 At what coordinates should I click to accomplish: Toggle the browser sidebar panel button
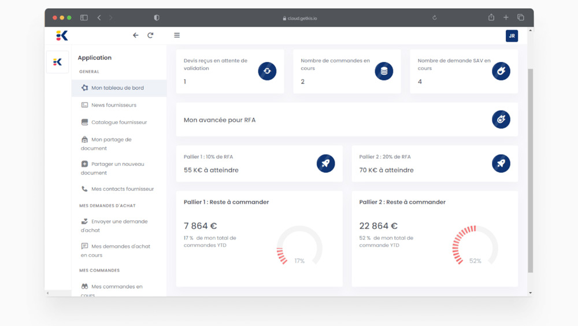tap(84, 18)
